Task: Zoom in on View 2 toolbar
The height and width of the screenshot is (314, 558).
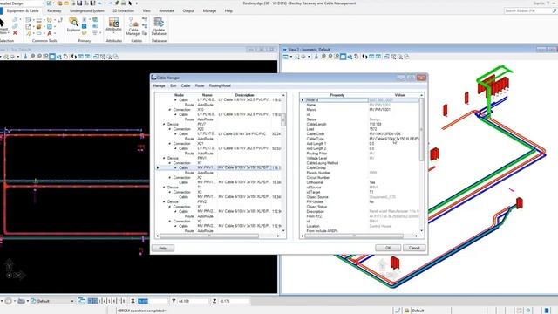Action: click(323, 57)
